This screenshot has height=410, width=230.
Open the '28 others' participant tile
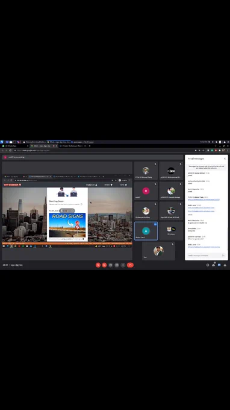[x=171, y=231]
